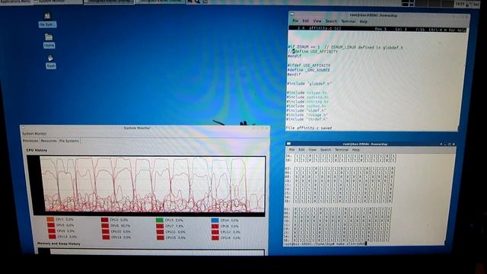The height and width of the screenshot is (274, 487).
Task: Click the lower terminal command prompt line
Action: (x=326, y=244)
